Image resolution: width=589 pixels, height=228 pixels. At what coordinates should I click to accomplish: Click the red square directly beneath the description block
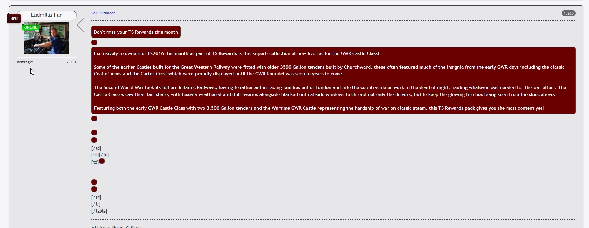(x=94, y=119)
